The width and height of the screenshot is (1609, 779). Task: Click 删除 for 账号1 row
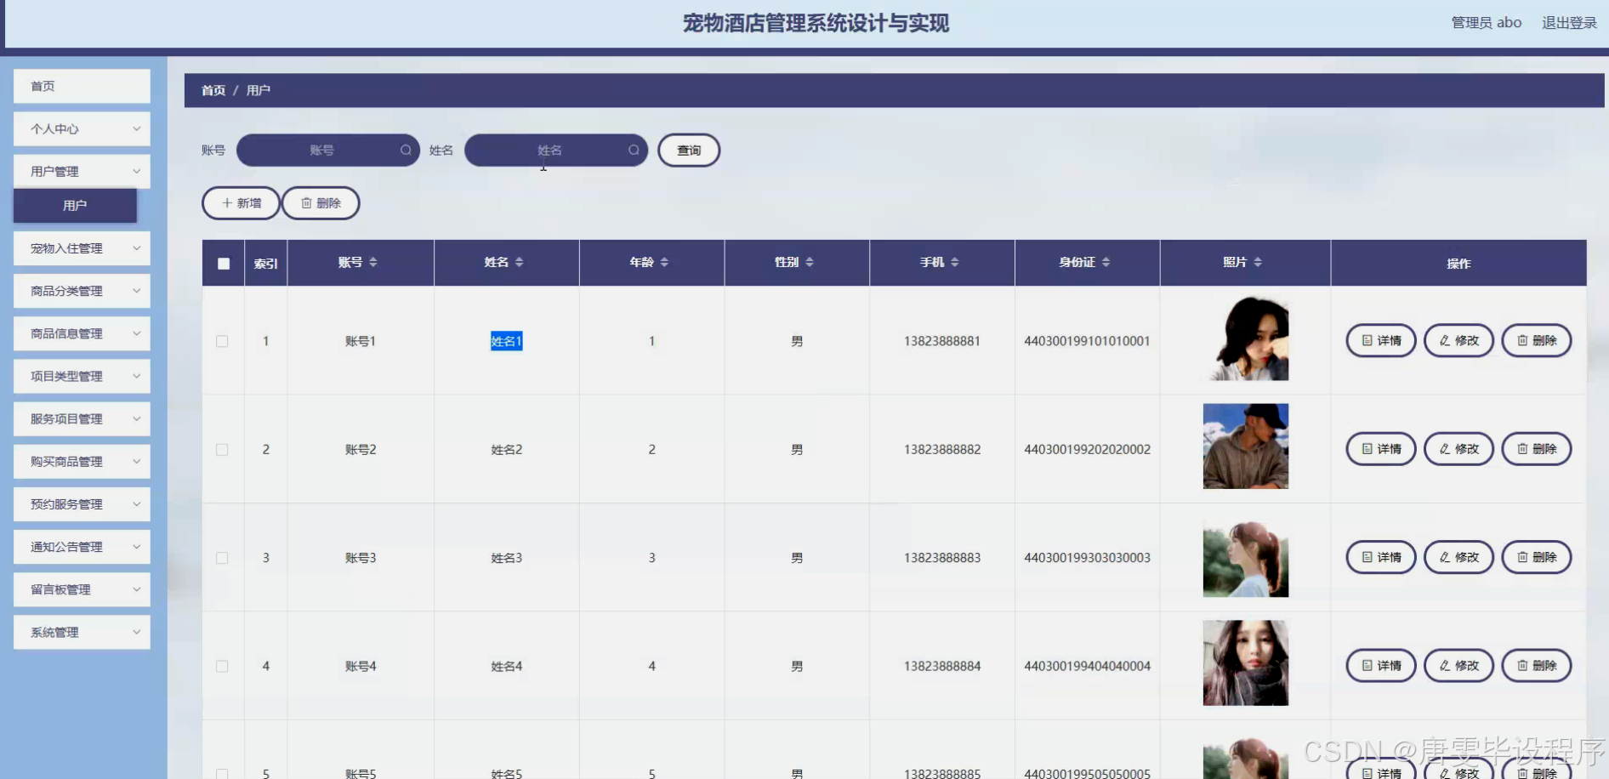pos(1537,340)
